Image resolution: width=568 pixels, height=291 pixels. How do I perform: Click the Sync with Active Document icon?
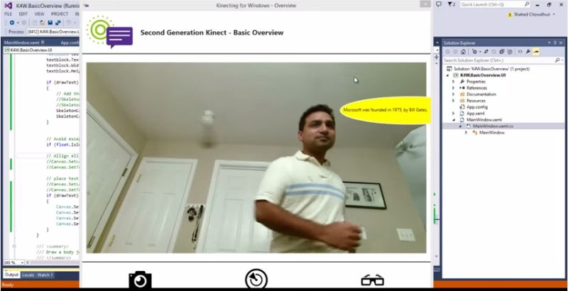[x=486, y=52]
